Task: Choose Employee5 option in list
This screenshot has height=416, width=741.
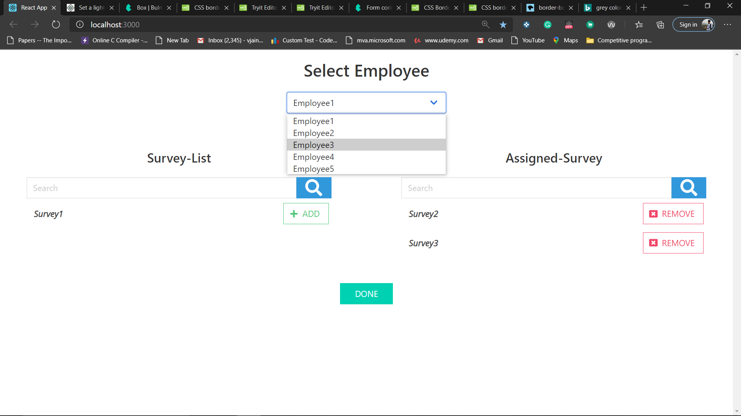Action: click(x=313, y=169)
